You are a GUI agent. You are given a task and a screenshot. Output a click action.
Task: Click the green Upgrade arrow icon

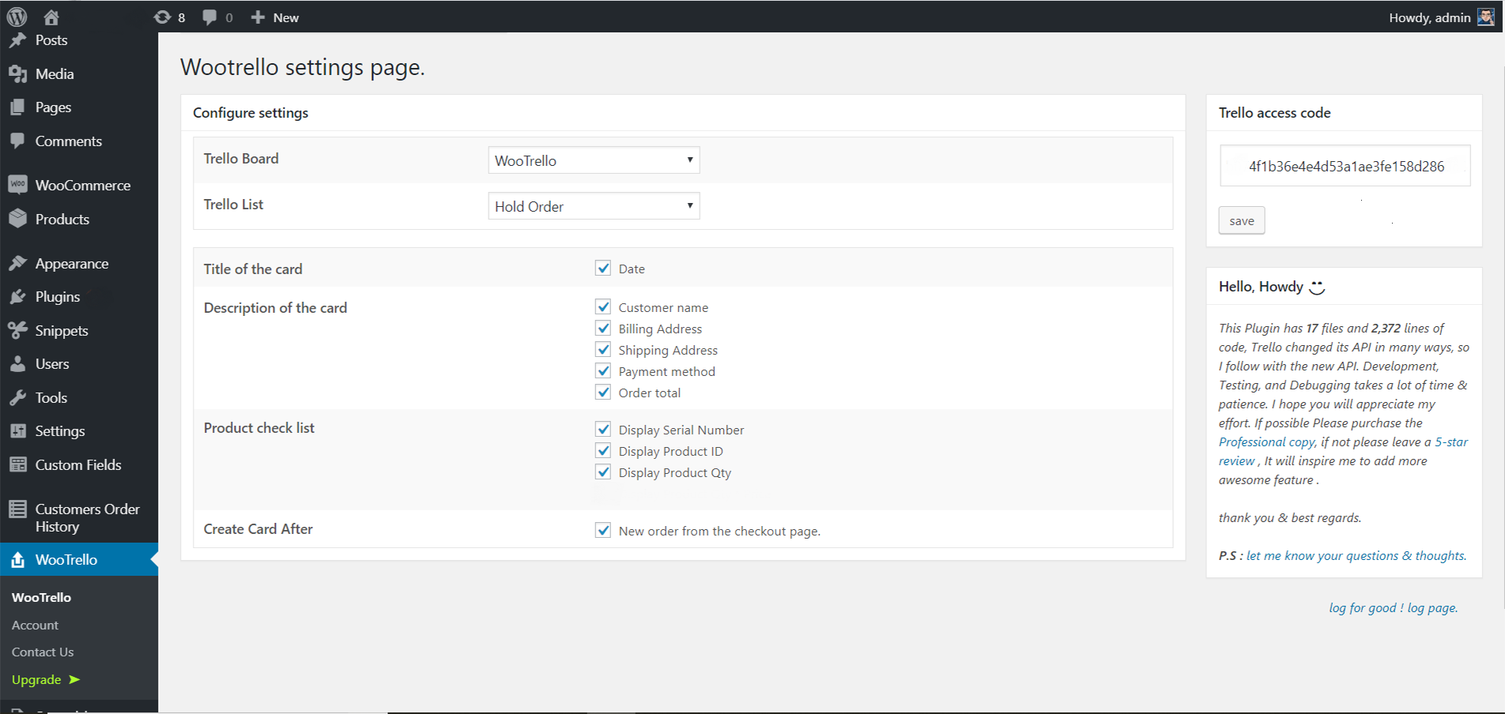point(74,679)
